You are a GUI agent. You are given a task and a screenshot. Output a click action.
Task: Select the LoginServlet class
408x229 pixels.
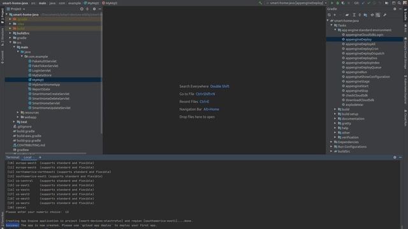coord(41,71)
